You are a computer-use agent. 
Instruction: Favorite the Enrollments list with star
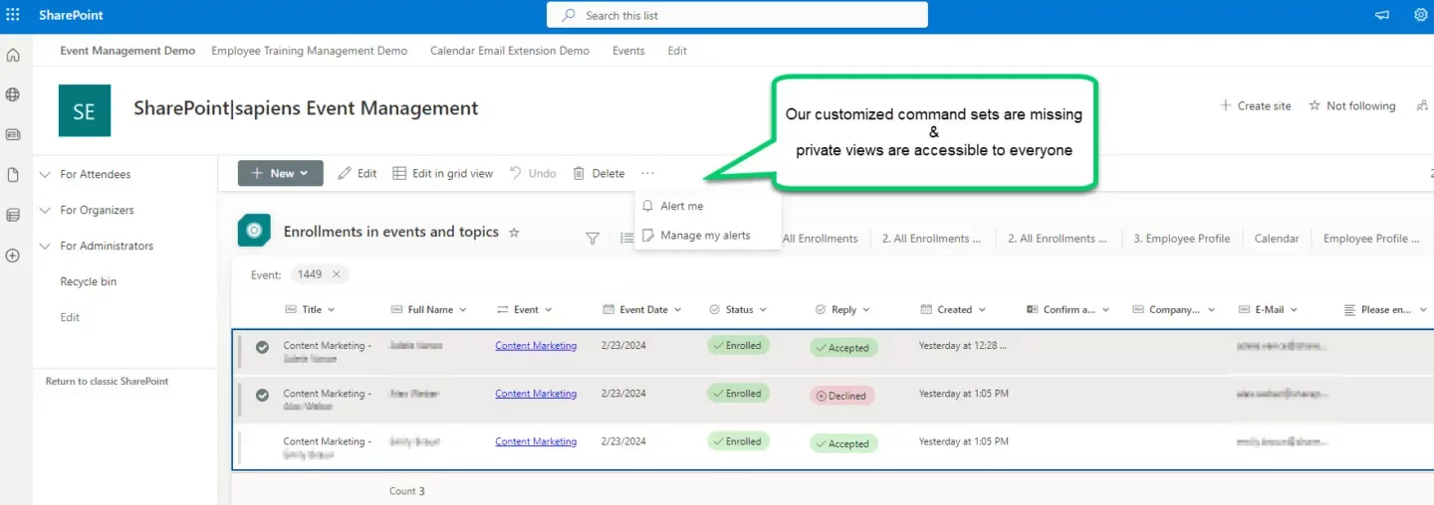click(x=514, y=233)
